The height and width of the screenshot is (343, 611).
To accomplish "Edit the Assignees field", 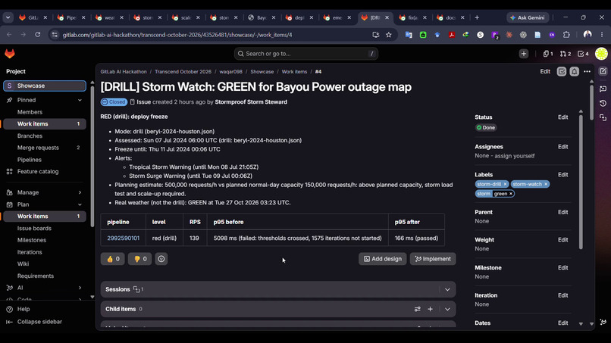I will (x=562, y=147).
